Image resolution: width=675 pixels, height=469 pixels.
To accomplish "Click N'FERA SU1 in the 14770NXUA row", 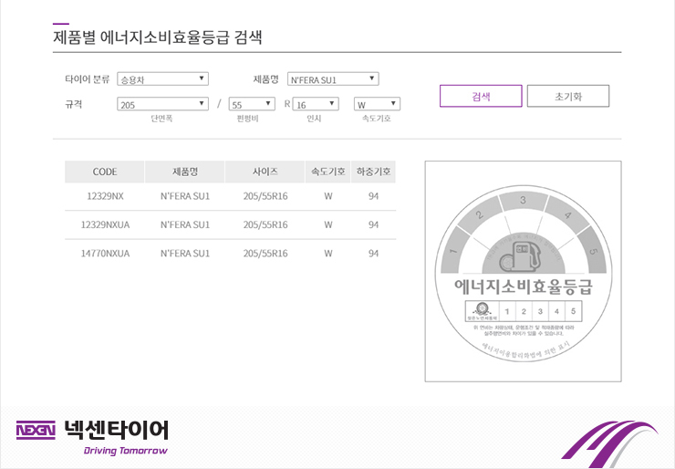I will 185,254.
